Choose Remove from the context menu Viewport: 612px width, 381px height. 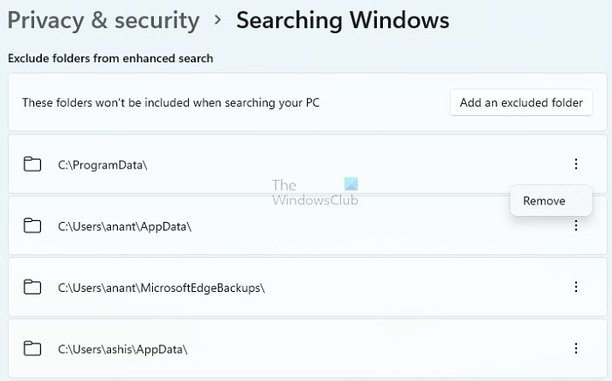click(544, 201)
